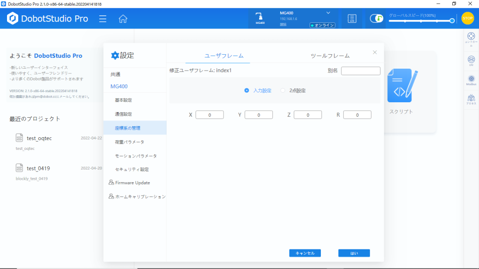This screenshot has height=269, width=479.
Task: Click the 192.168.1.6 IP address text
Action: 288,19
